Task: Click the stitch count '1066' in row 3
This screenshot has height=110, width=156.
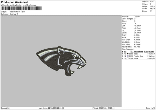Action: [x=131, y=58]
